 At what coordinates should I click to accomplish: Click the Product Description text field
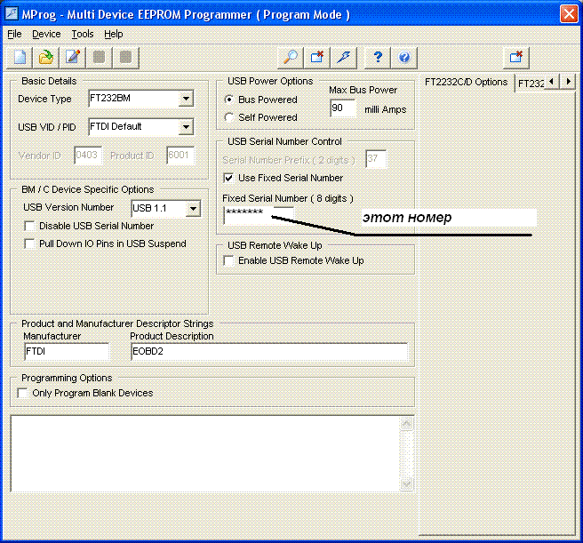point(269,351)
